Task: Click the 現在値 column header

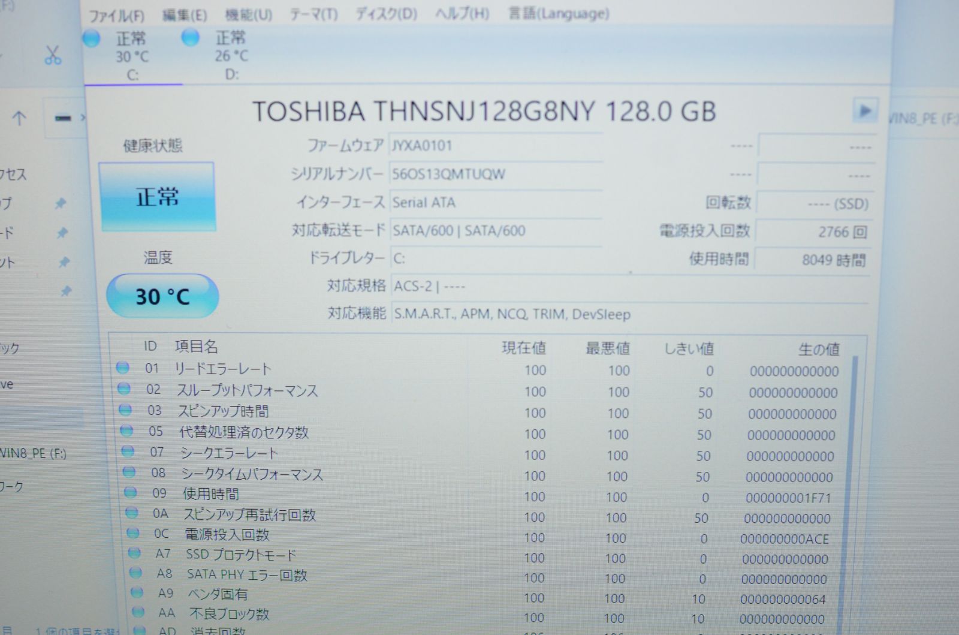Action: tap(524, 348)
